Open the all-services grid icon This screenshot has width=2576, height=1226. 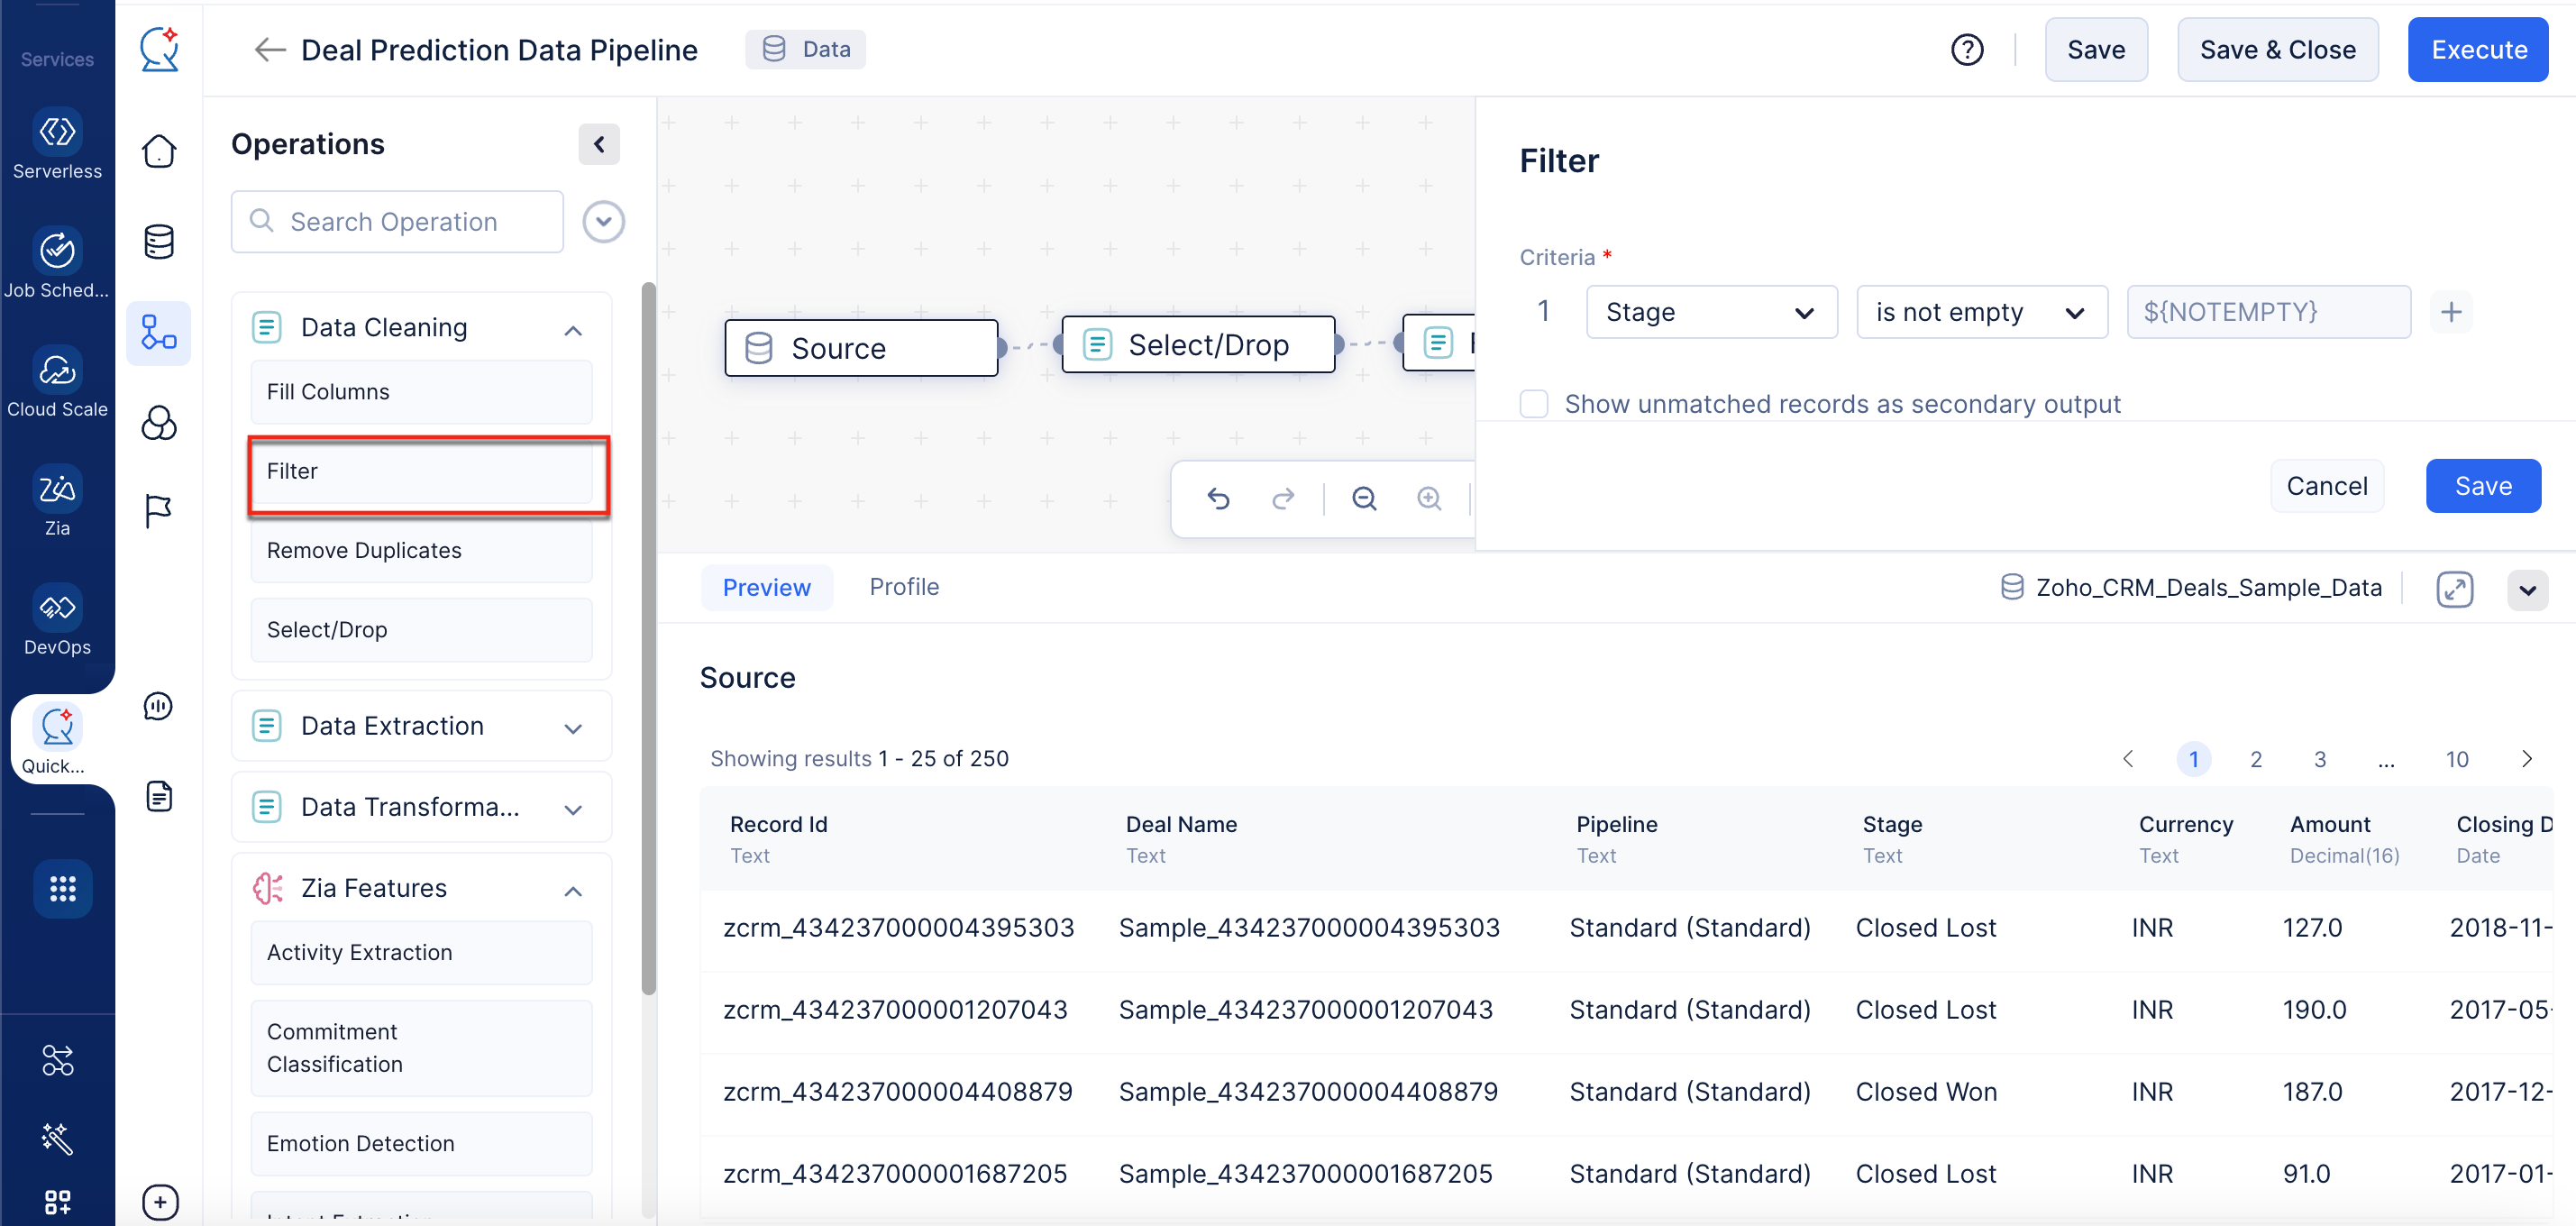62,888
